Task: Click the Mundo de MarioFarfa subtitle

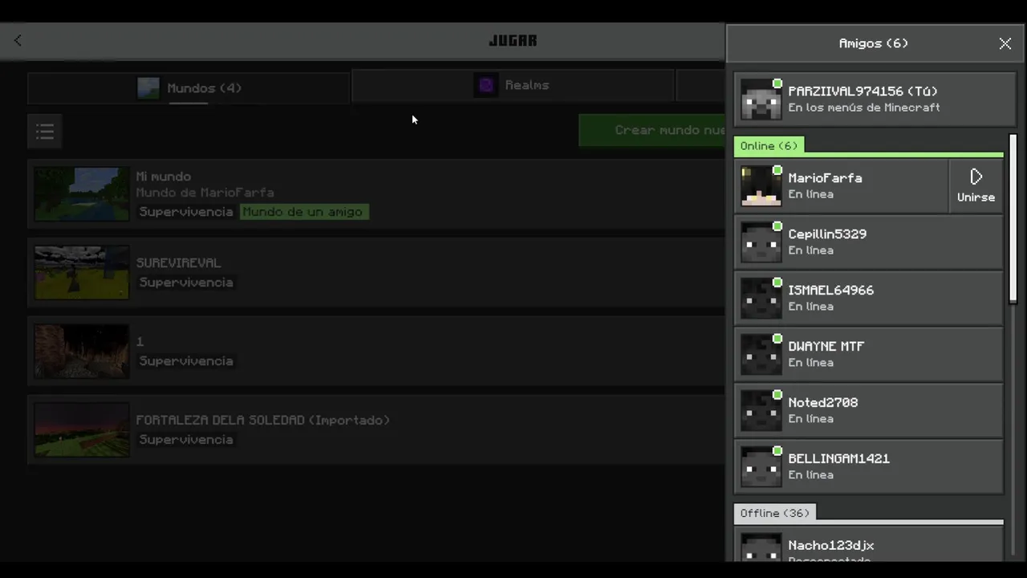Action: (205, 193)
